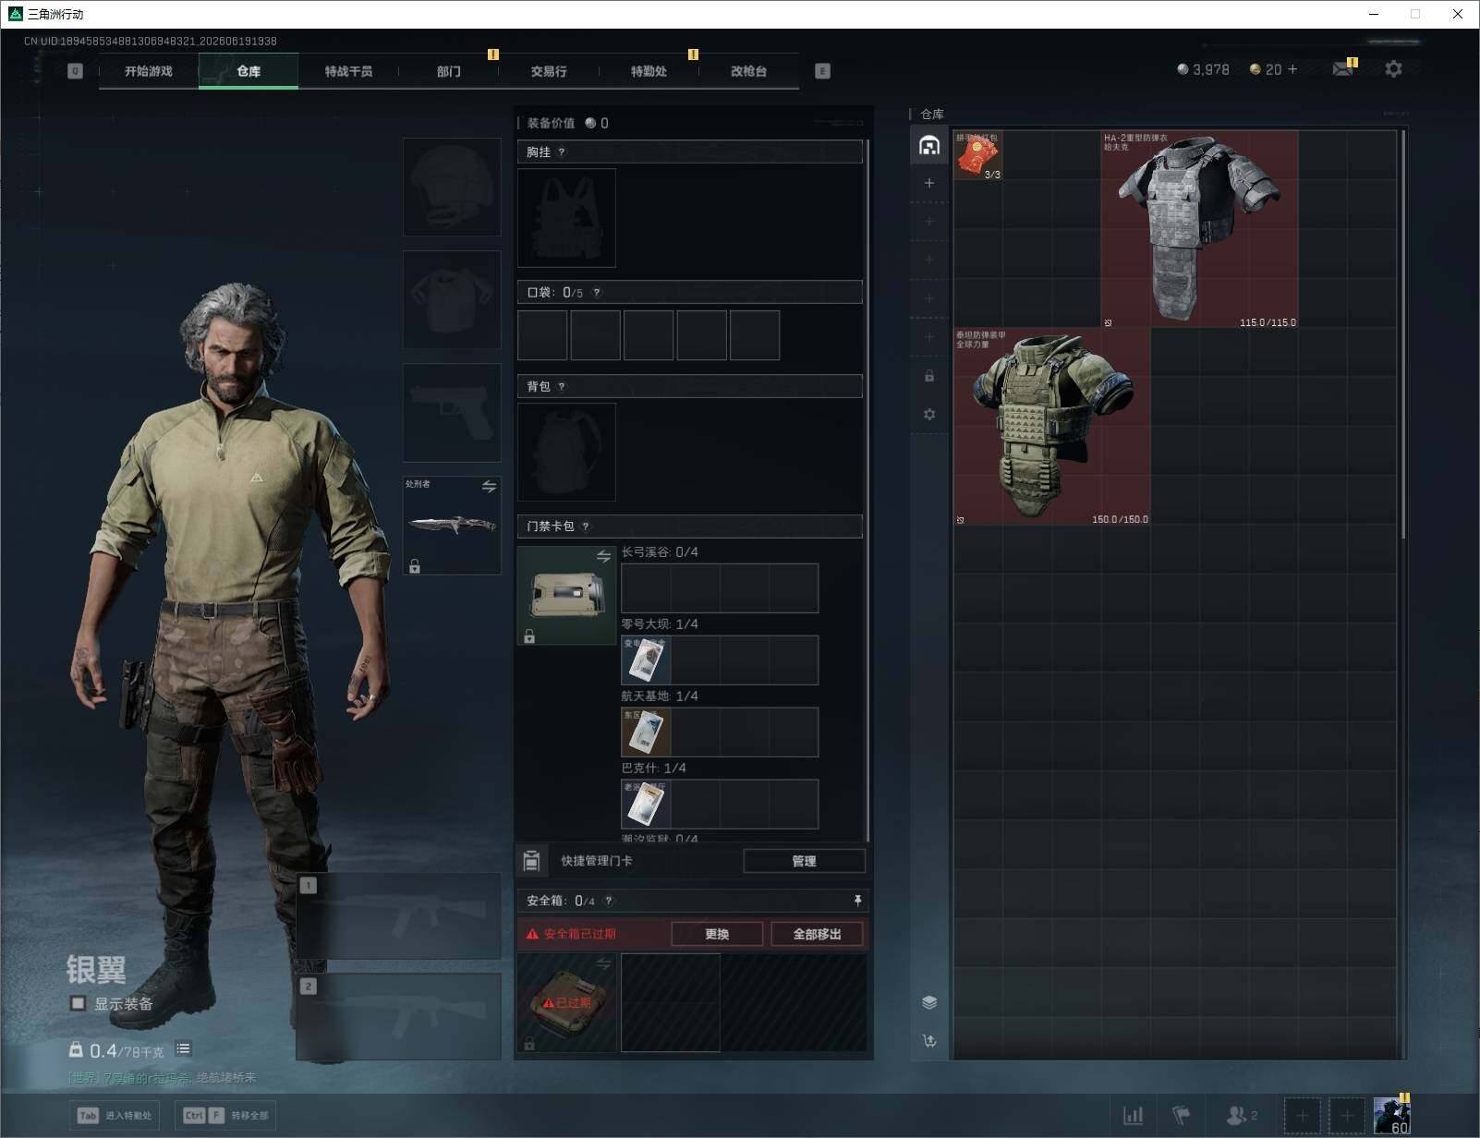Image resolution: width=1480 pixels, height=1138 pixels.
Task: Select the HA-2重型防弹衣 armor in warehouse
Action: coord(1199,229)
